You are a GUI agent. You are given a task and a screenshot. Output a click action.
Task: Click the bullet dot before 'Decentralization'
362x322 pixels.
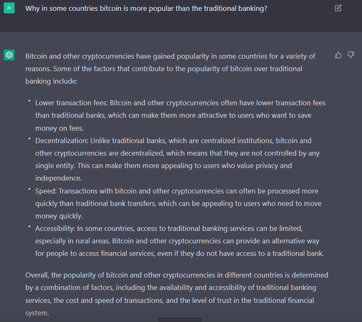pos(29,139)
